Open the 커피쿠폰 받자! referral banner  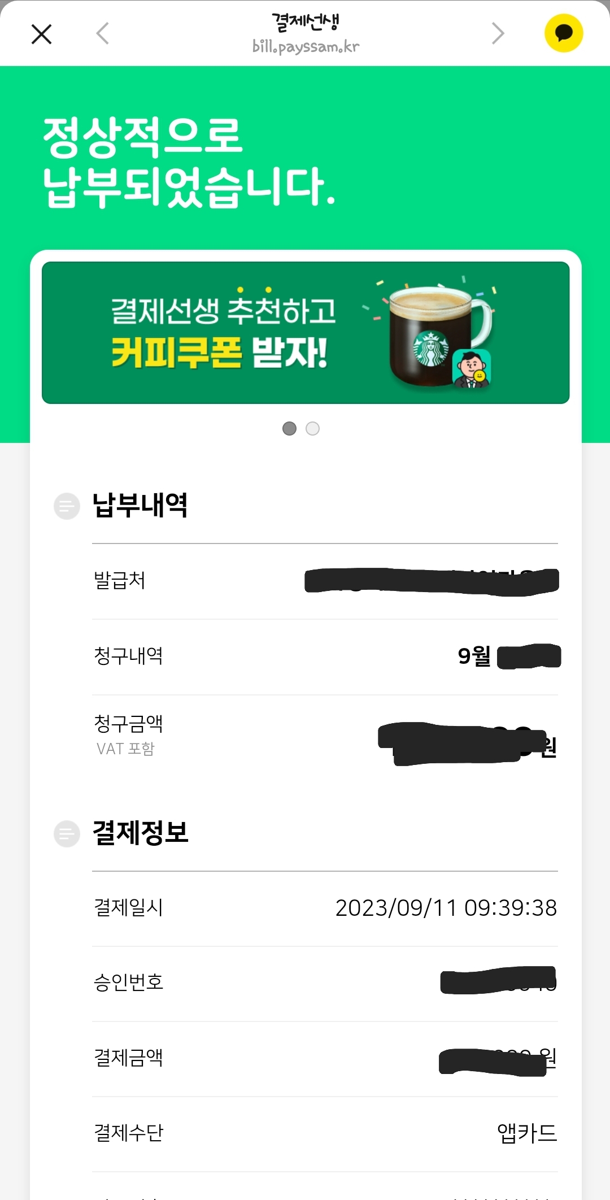224,332
